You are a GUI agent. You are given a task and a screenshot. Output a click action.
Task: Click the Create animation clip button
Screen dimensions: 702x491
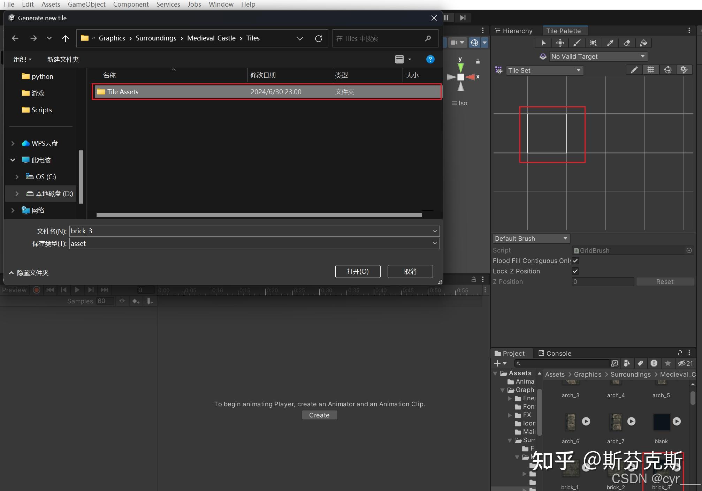tap(319, 415)
